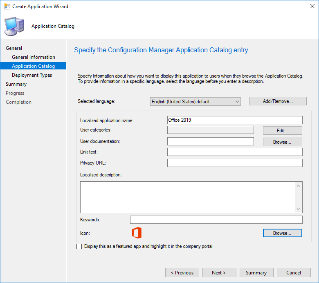Click the computer Application Catalog header icon
This screenshot has width=319, height=283.
coord(14,27)
